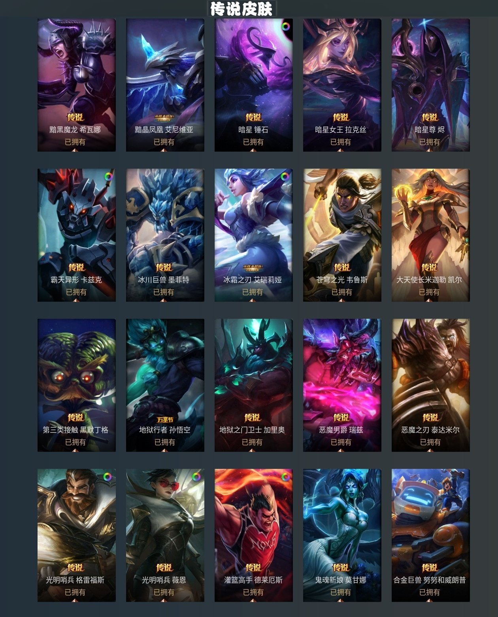Click 已拥有 under 冰川巨兽 墨菲特
Screen dimensions: 498x617
pyautogui.click(x=164, y=292)
